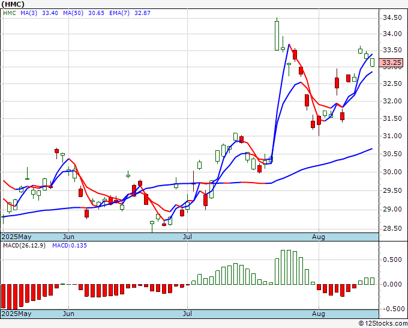This screenshot has height=328, width=408.
Task: Click Jun on the MACD date axis
Action: [68, 314]
